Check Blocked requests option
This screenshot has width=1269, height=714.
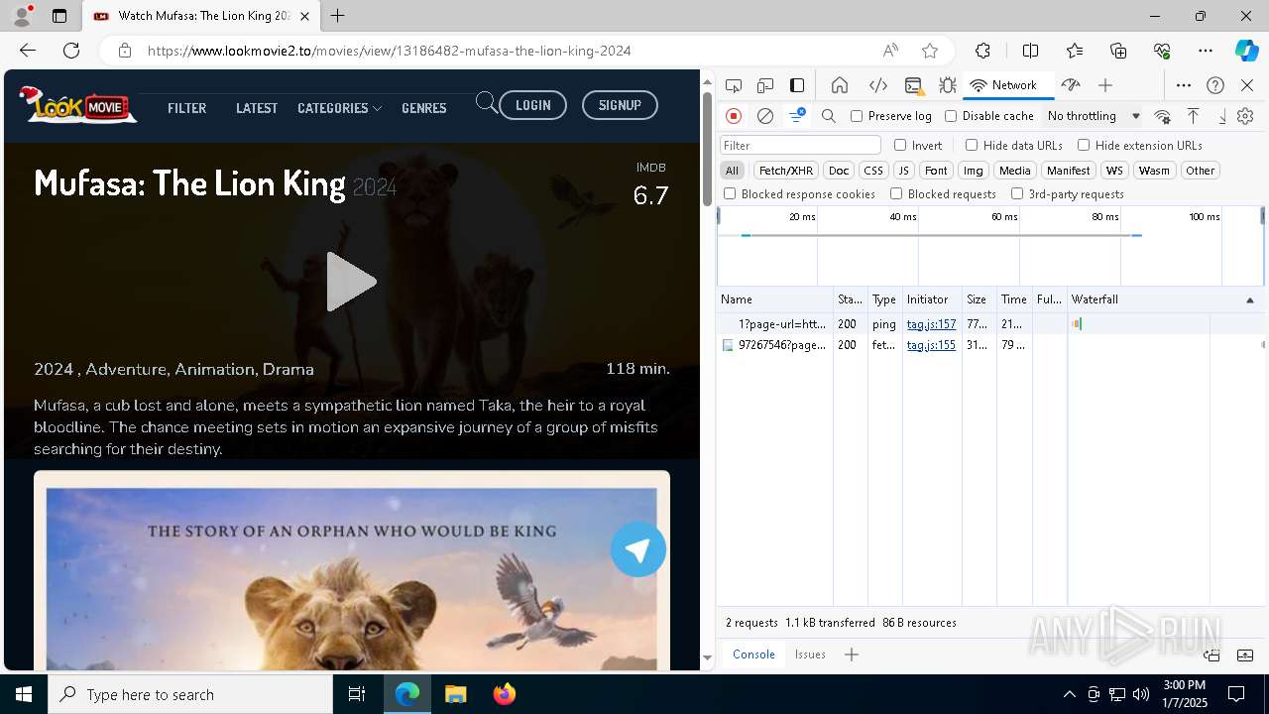[896, 194]
